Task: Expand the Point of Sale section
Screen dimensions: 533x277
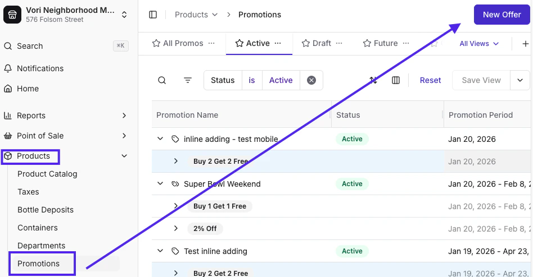Action: 124,136
